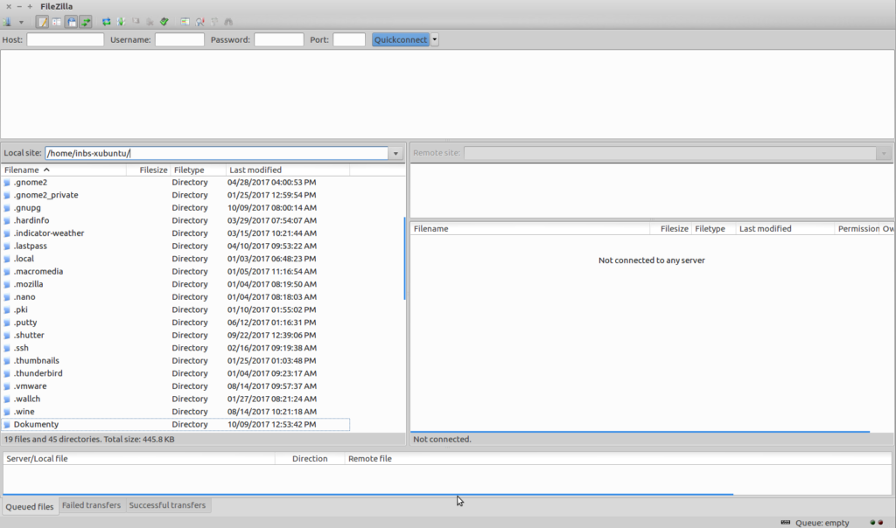Image resolution: width=896 pixels, height=528 pixels.
Task: Click the .thunderbird folder icon
Action: [7, 373]
